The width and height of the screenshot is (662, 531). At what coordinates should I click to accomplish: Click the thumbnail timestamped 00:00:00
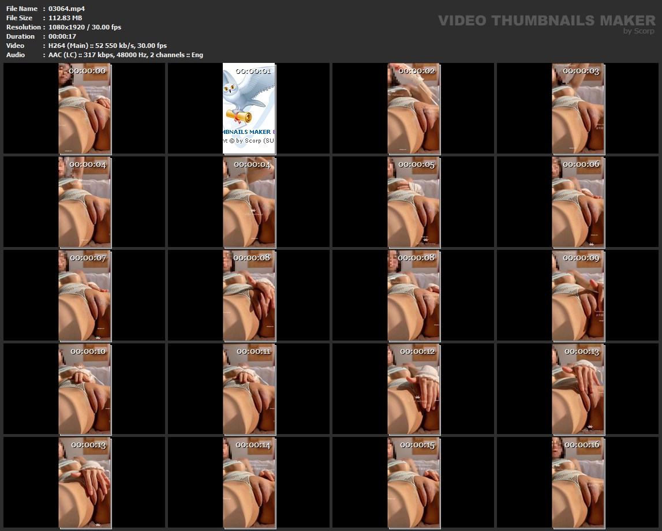tap(85, 109)
